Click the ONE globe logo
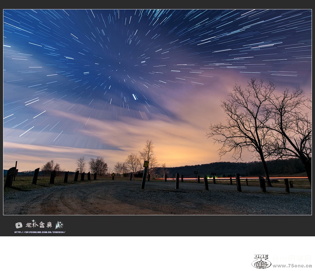This screenshot has height=271, width=315. coord(261,262)
